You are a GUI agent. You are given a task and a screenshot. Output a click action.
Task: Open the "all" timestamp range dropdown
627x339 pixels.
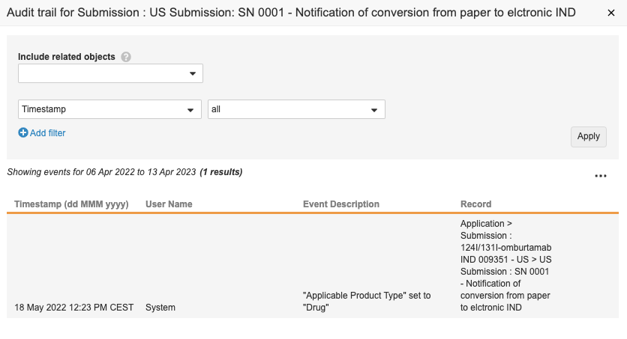coord(296,109)
